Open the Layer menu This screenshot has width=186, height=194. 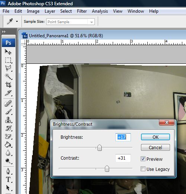[x=50, y=11]
